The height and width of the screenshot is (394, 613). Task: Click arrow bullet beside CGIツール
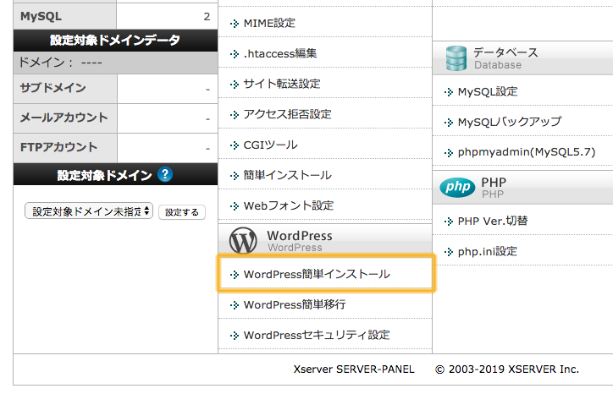tap(235, 145)
